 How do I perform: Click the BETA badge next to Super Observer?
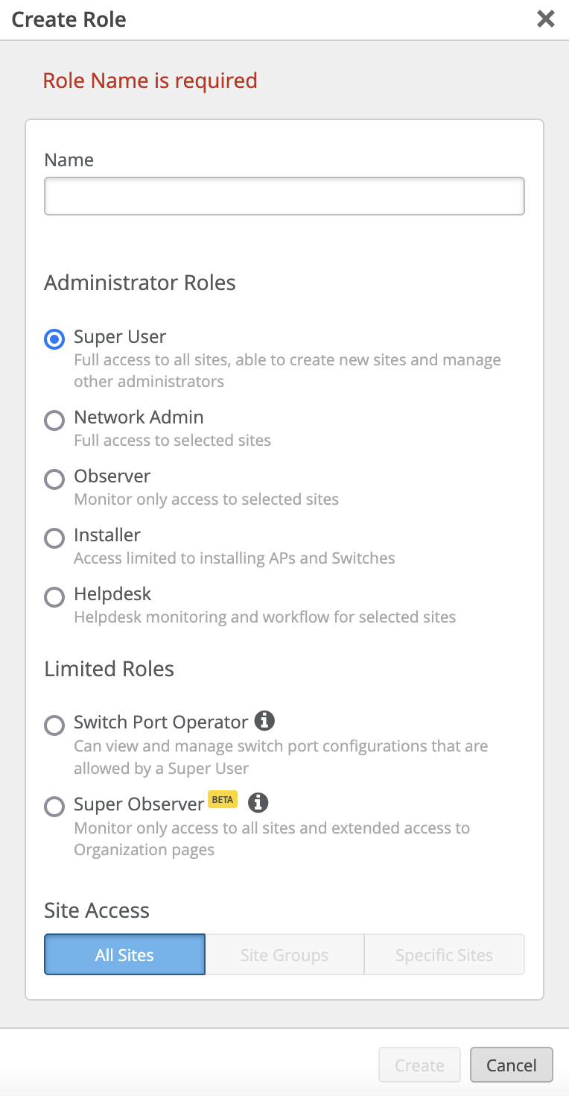click(x=222, y=800)
